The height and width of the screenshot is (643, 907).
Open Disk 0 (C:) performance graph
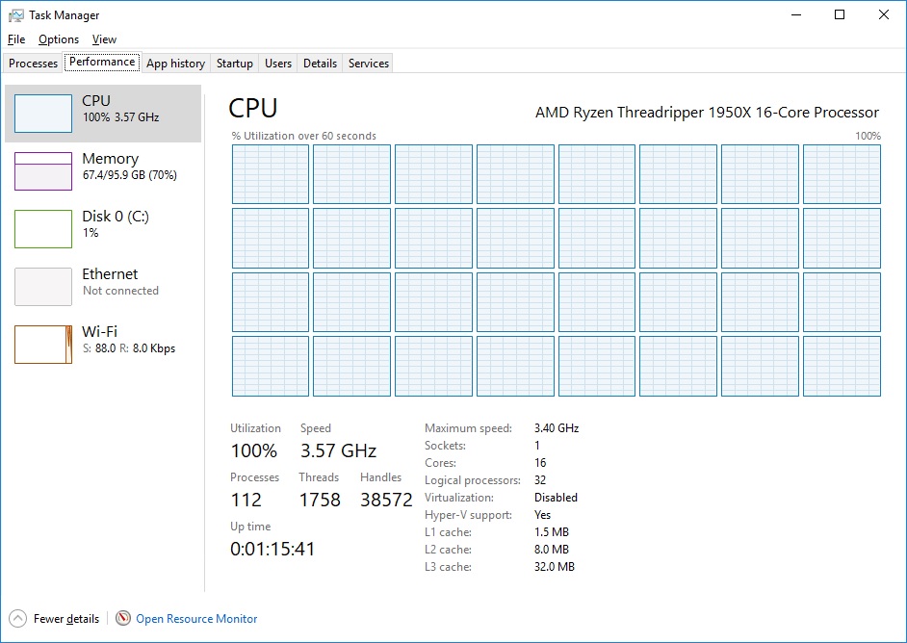(43, 228)
